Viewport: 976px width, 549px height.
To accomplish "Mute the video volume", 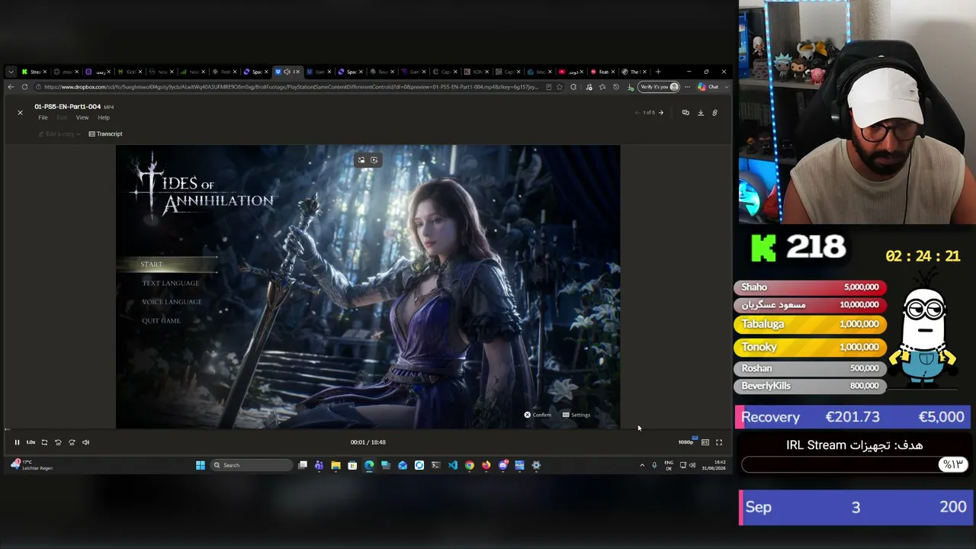I will click(x=85, y=442).
